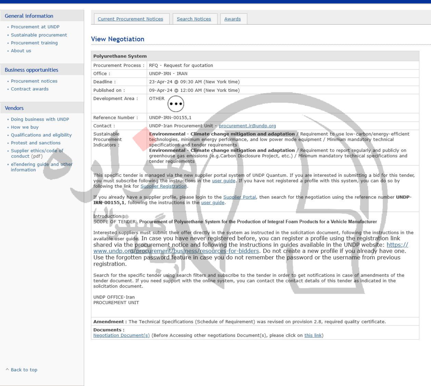Click the About us sidebar link
This screenshot has width=431, height=386.
coord(21,51)
